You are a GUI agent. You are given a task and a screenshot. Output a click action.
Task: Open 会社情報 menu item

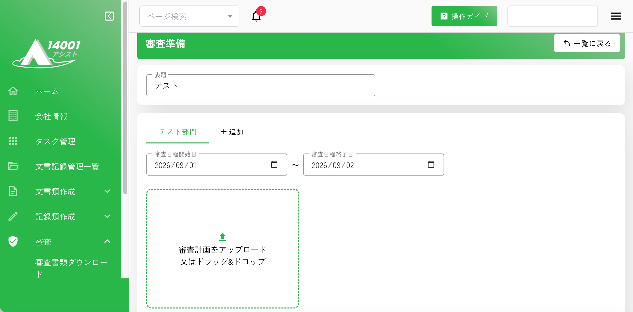tap(51, 116)
